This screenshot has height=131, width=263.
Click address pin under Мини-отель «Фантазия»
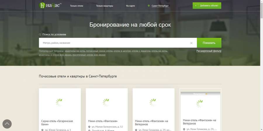89,127
